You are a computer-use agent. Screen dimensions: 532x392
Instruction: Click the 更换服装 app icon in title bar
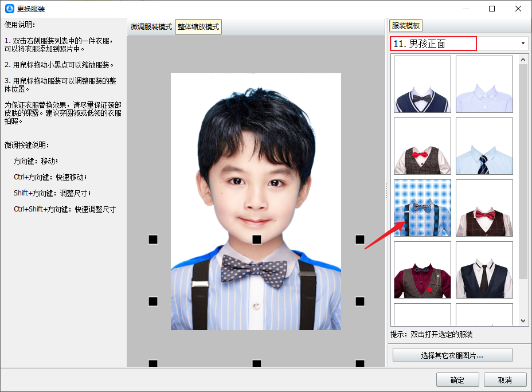10,9
